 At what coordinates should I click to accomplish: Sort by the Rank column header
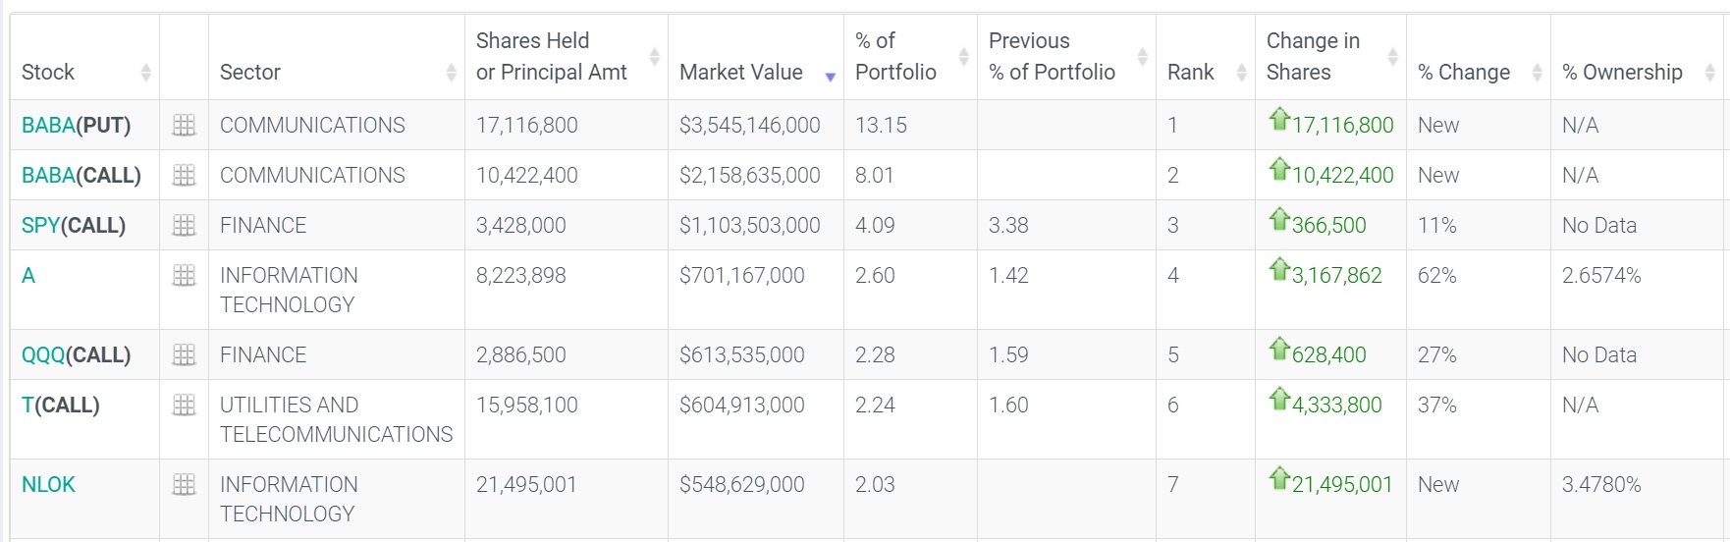coord(1240,72)
